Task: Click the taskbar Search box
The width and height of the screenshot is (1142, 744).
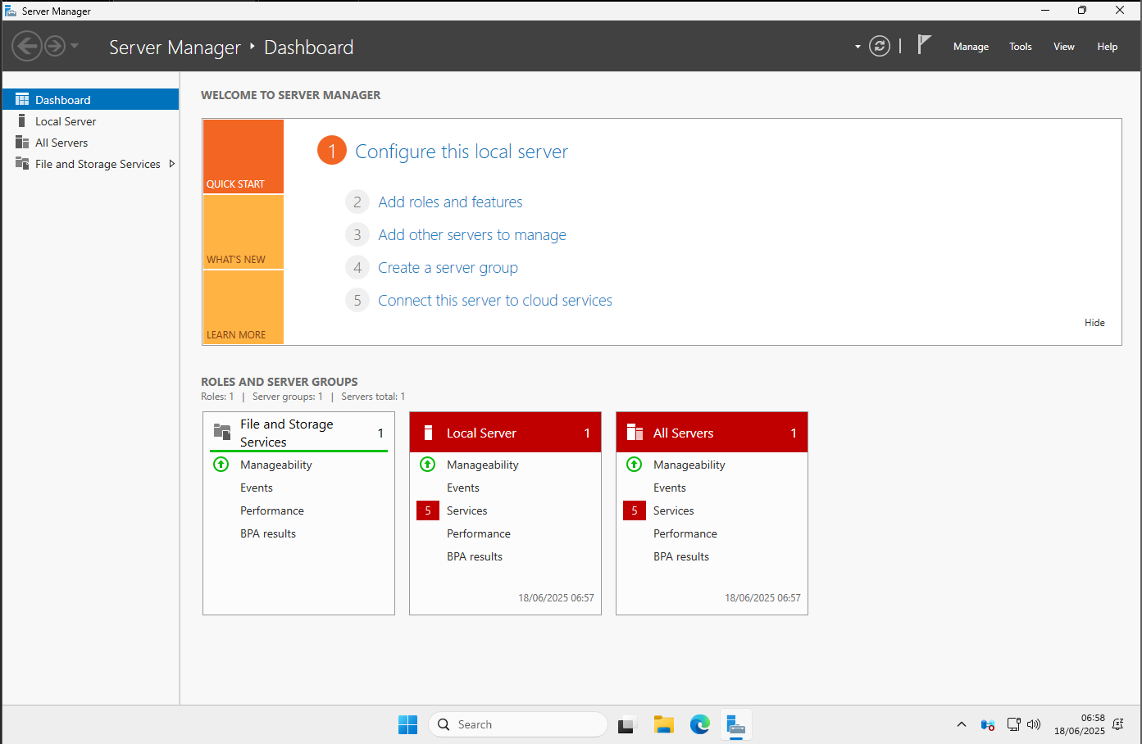Action: (x=518, y=724)
